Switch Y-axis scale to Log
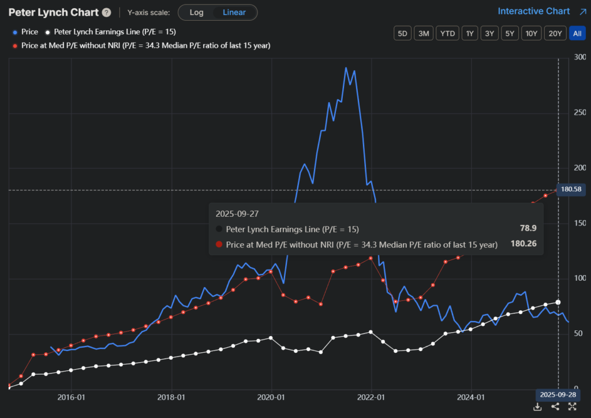This screenshot has height=418, width=591. tap(196, 12)
